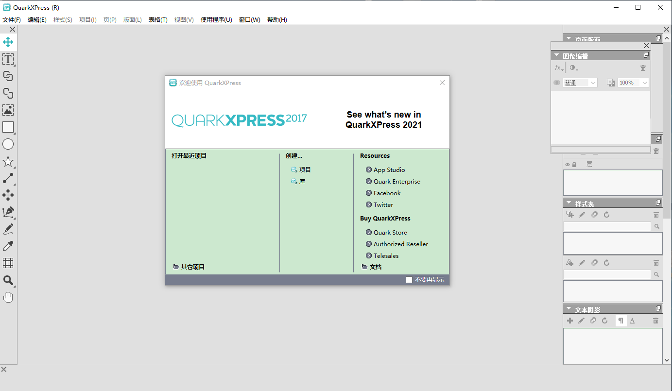
Task: Open the 文件(F) menu
Action: [x=12, y=20]
